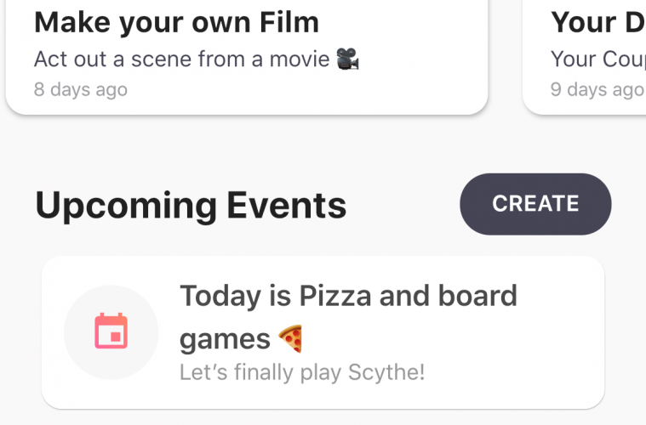Viewport: 646px width, 425px height.
Task: Click the "Let's finally play Scythe!" description
Action: [302, 371]
